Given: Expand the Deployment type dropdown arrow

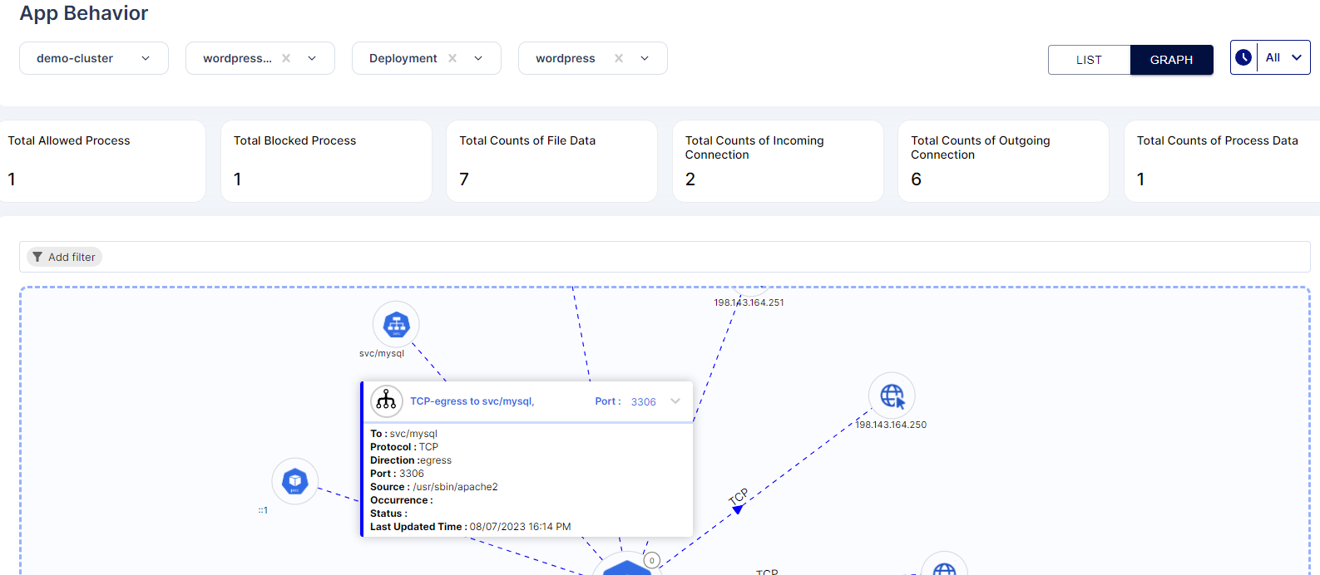Looking at the screenshot, I should [x=478, y=58].
